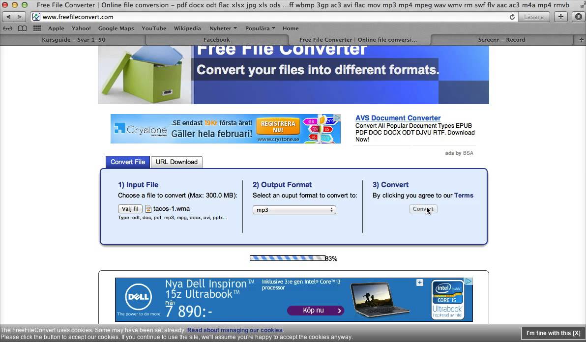Click the Convert button
The height and width of the screenshot is (342, 586).
coord(423,209)
